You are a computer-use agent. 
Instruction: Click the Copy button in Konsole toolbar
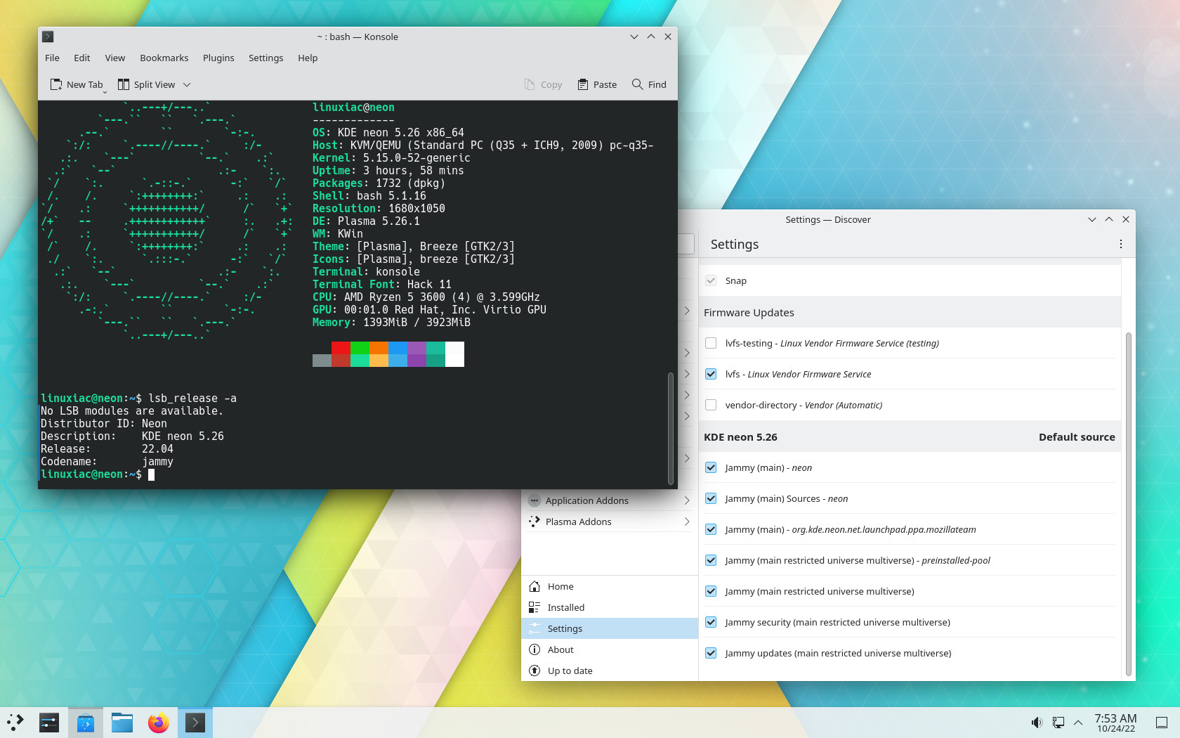pos(543,84)
